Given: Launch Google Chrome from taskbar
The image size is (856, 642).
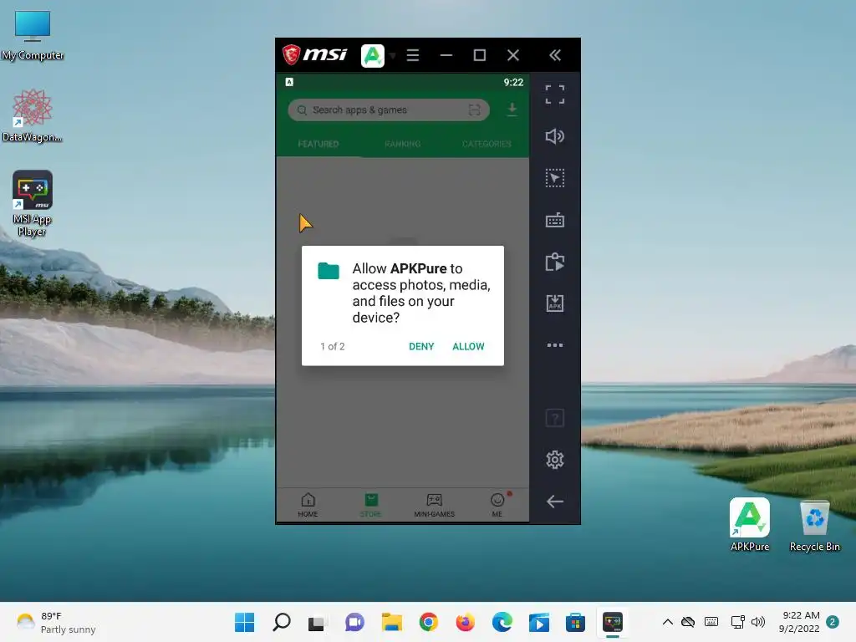Looking at the screenshot, I should click(x=429, y=622).
